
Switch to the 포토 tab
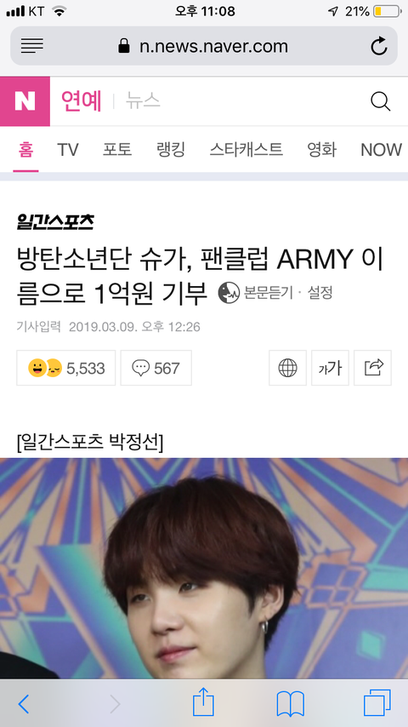pos(117,150)
